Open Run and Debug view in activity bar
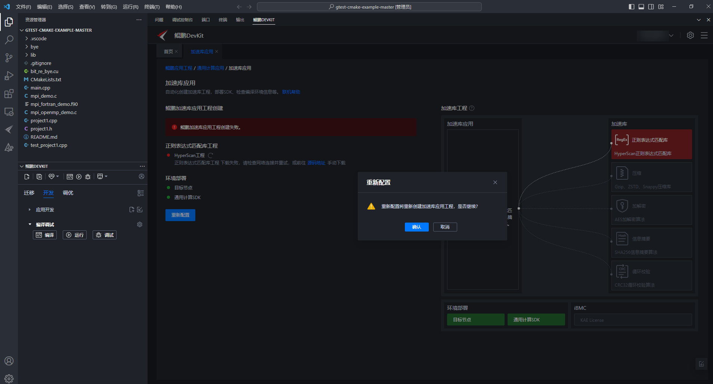 coord(9,76)
